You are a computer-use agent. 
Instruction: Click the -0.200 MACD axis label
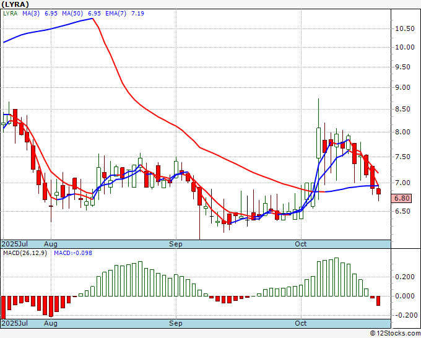pos(405,315)
